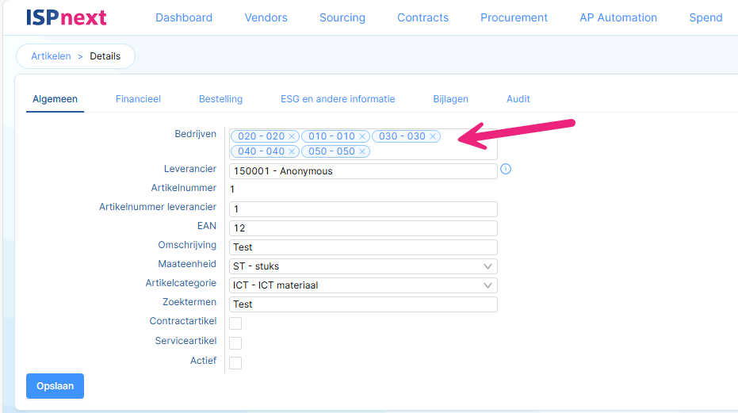Screen dimensions: 738x413
Task: Open the Audit tab
Action: coord(518,99)
